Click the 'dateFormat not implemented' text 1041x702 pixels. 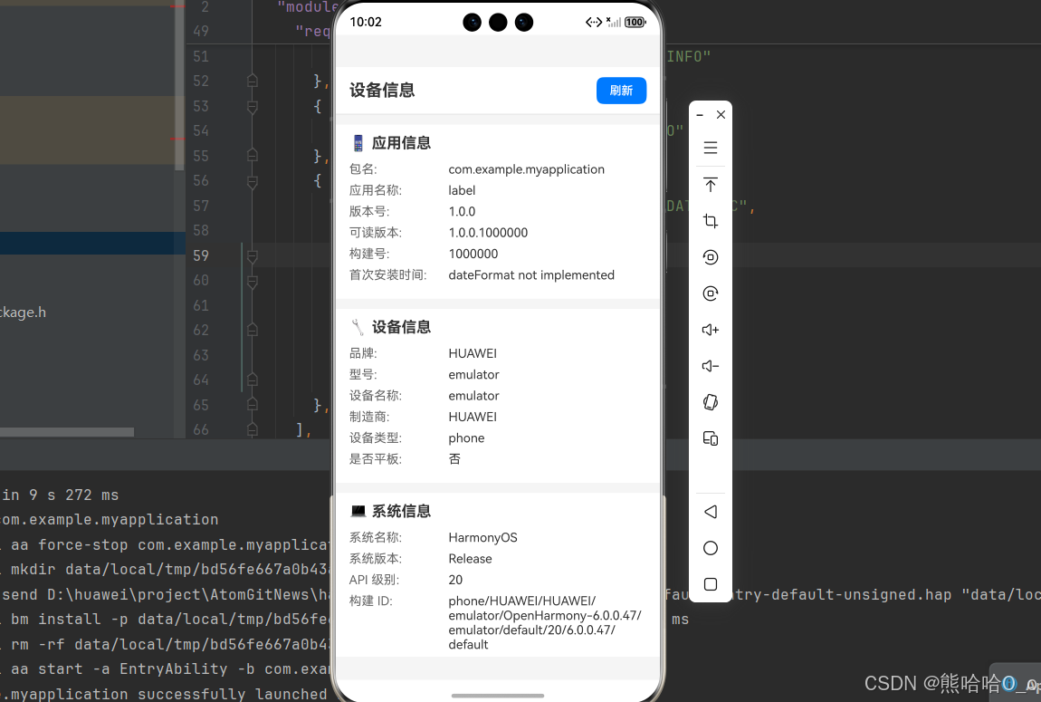pyautogui.click(x=531, y=275)
